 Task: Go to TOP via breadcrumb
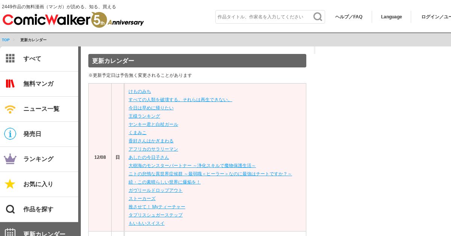[6, 40]
